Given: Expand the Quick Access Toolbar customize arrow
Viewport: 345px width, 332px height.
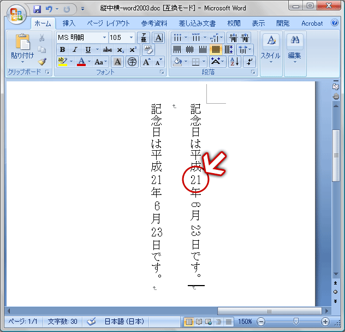Looking at the screenshot, I should [82, 9].
